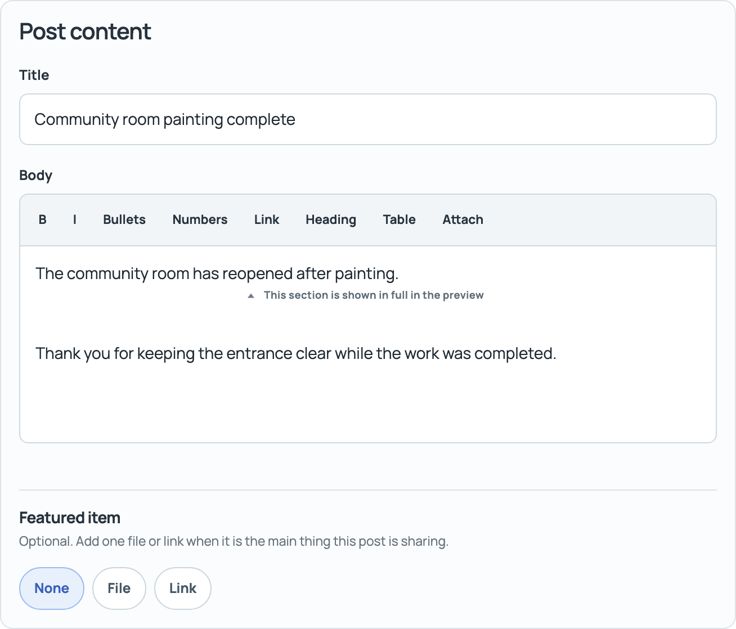
Task: Toggle bold formatting with the B button
Action: click(42, 219)
